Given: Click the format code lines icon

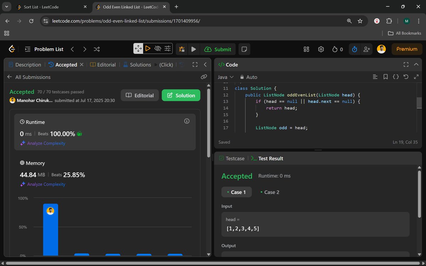Looking at the screenshot, I should (x=375, y=77).
